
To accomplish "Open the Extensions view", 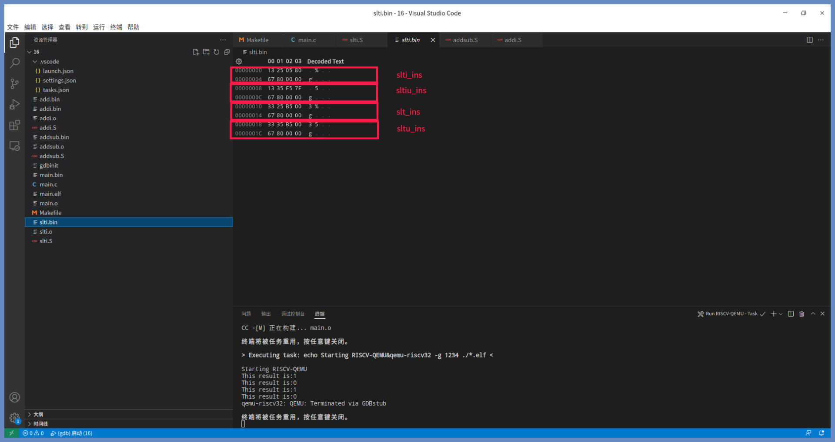I will [x=14, y=125].
